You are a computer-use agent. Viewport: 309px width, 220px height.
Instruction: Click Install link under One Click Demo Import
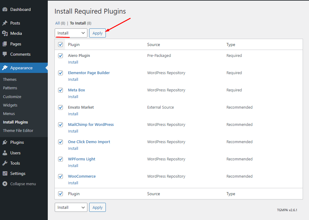(73, 148)
